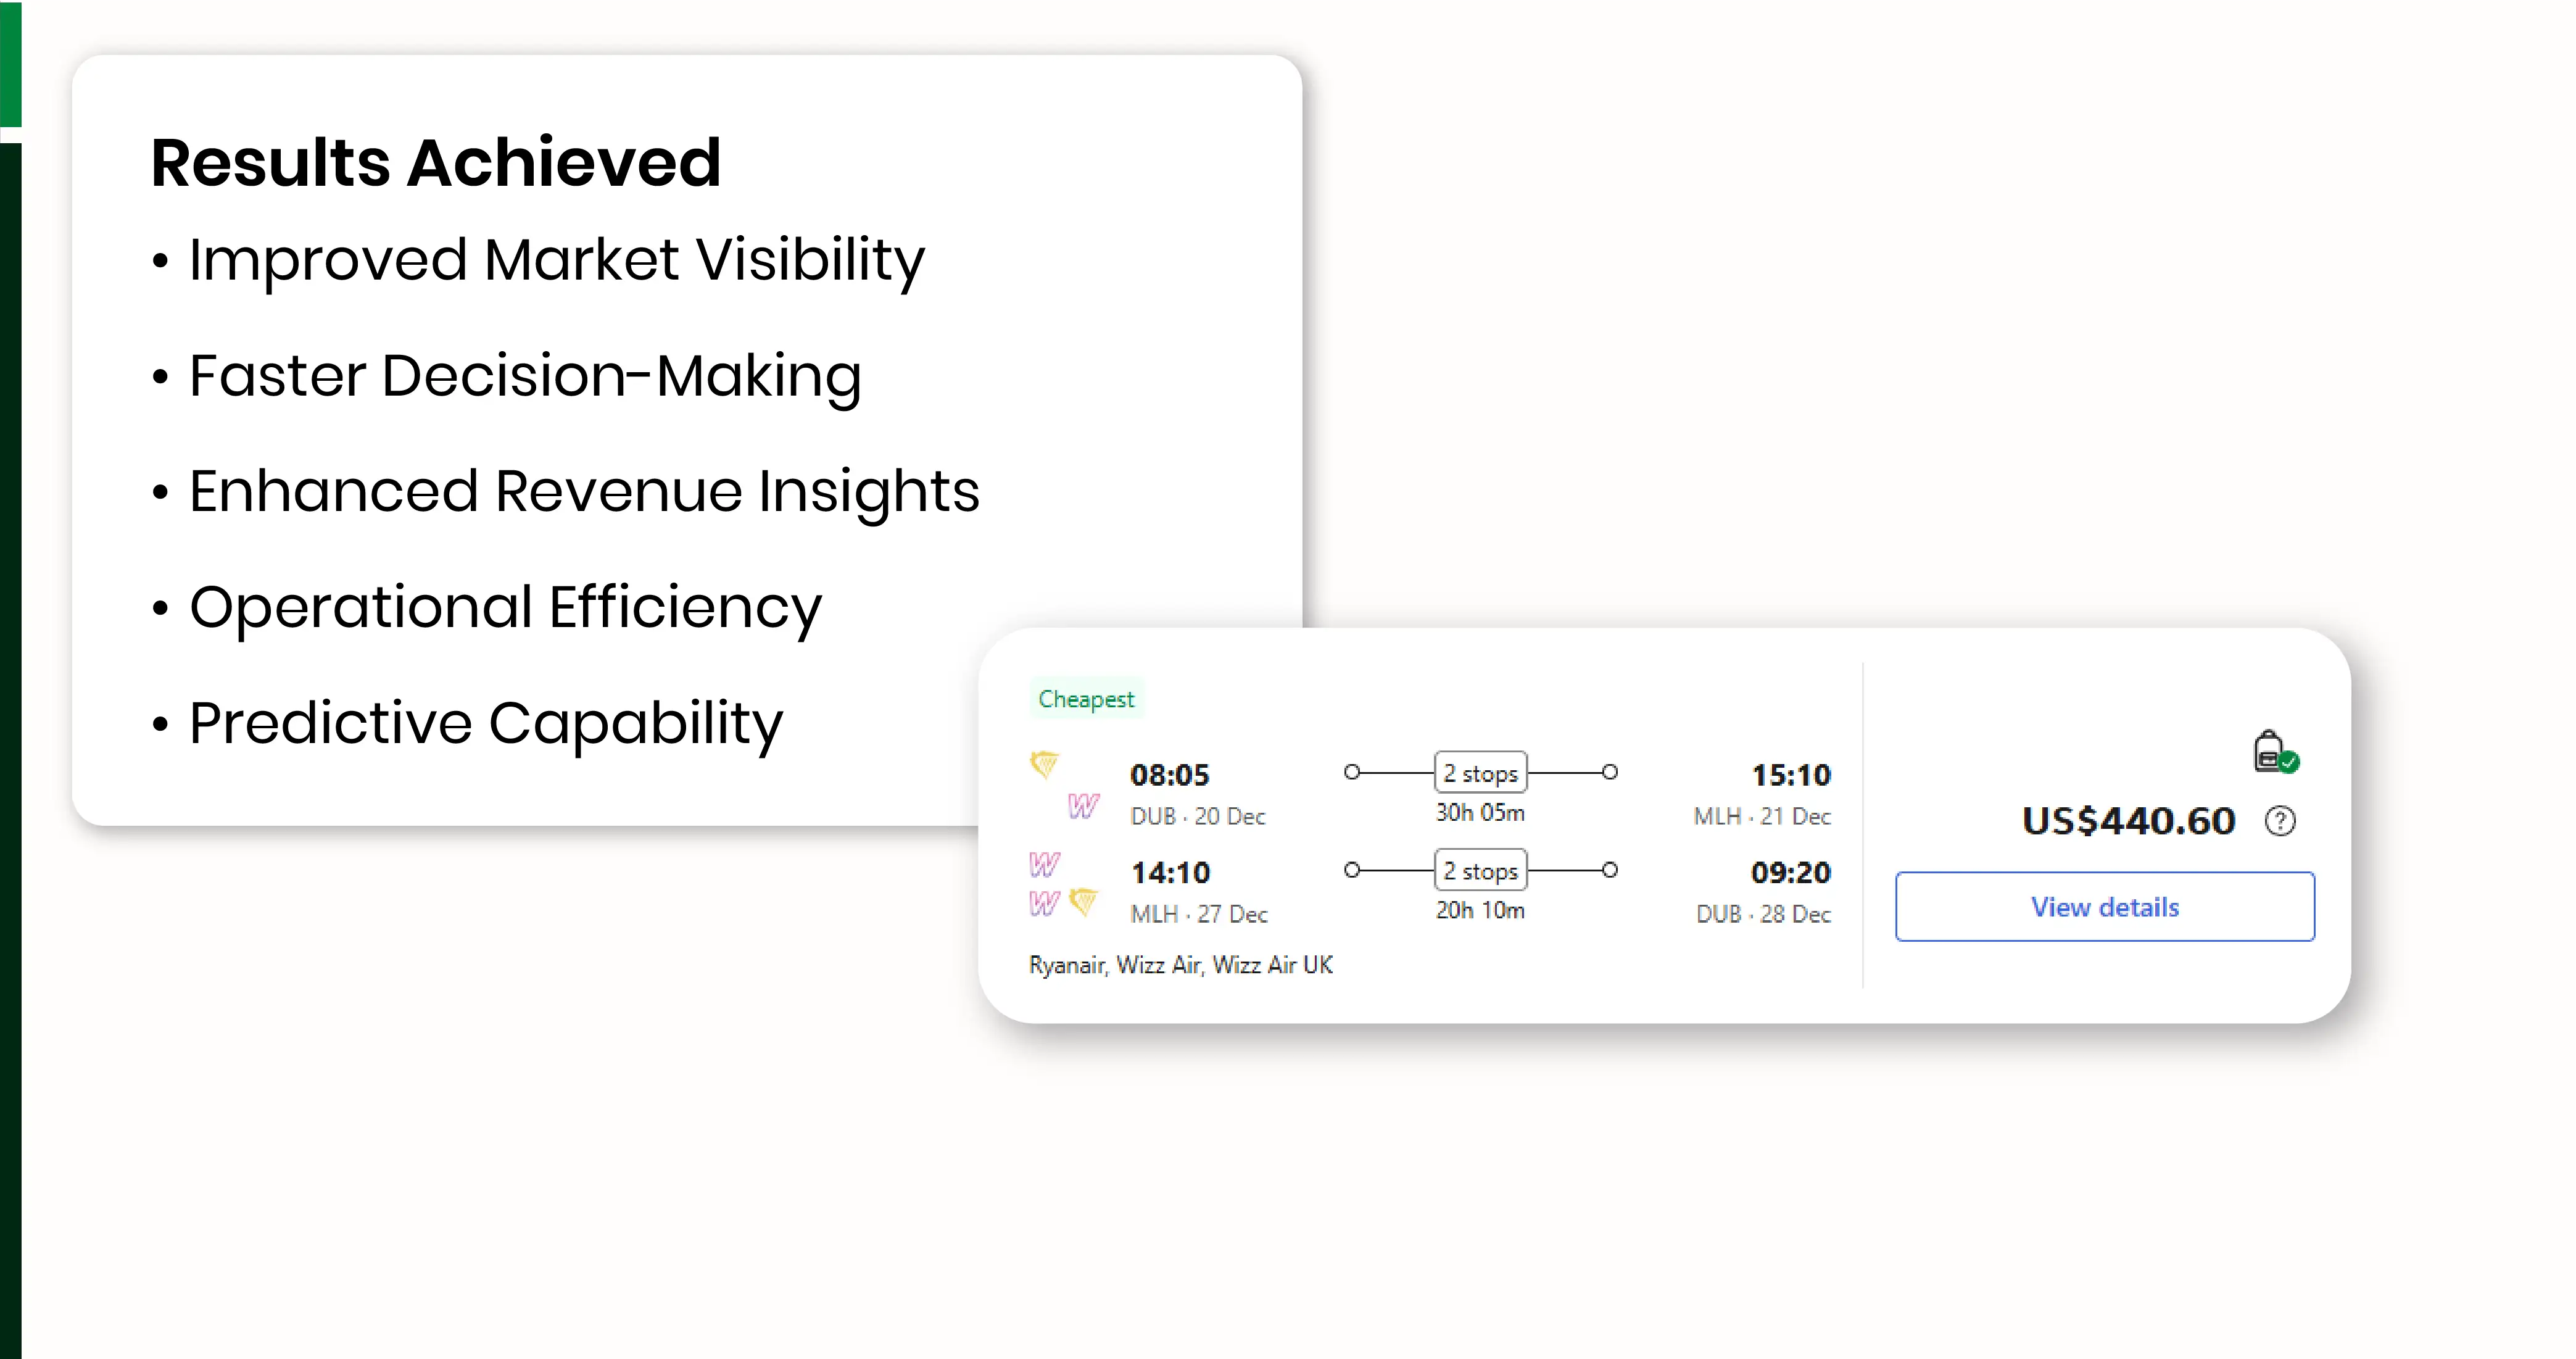The image size is (2576, 1359).
Task: Click the Wizz Air logo on outbound flight
Action: pos(1083,805)
